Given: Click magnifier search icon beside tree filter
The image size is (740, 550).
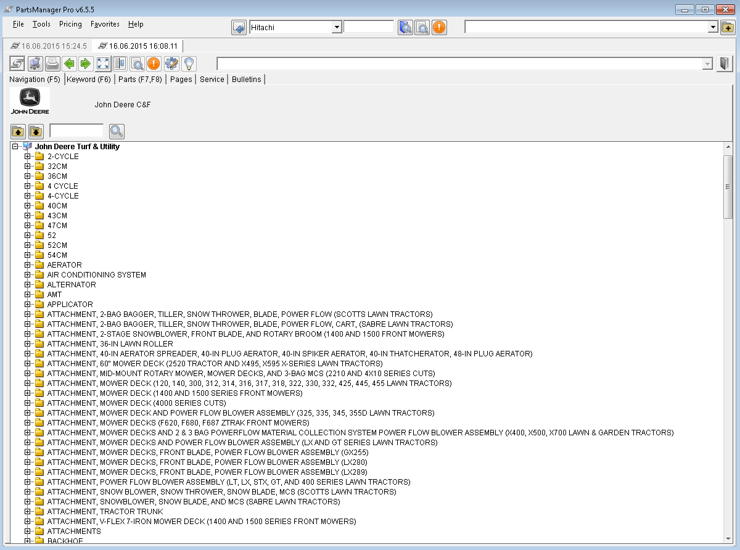Looking at the screenshot, I should 117,131.
